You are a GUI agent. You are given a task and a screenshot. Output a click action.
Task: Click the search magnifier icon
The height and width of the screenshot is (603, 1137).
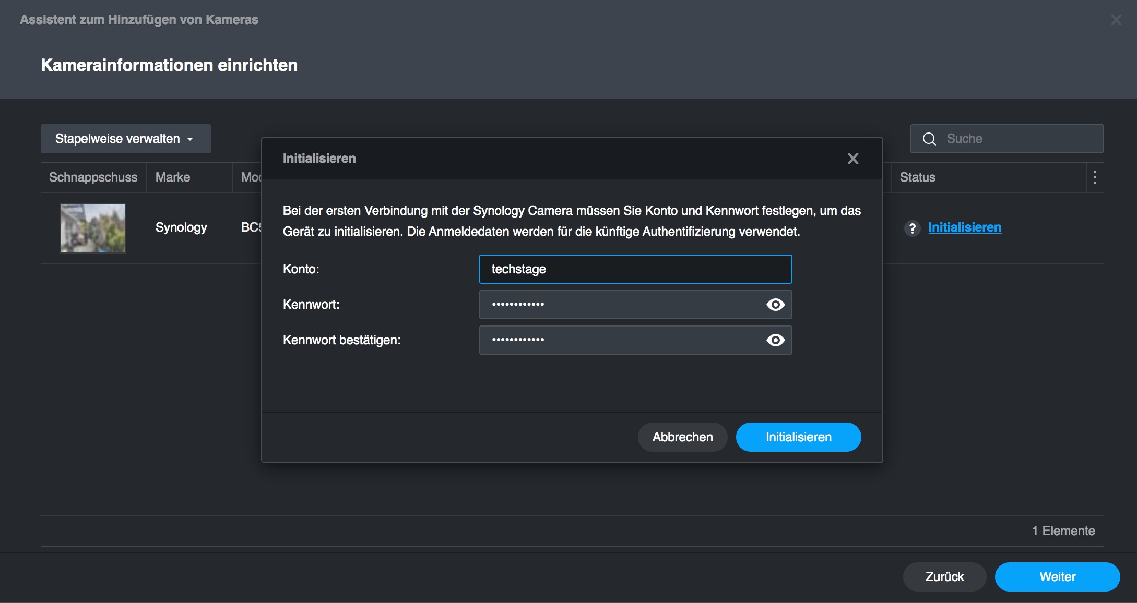coord(929,139)
